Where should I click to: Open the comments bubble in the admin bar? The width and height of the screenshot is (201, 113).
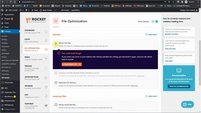click(27, 10)
